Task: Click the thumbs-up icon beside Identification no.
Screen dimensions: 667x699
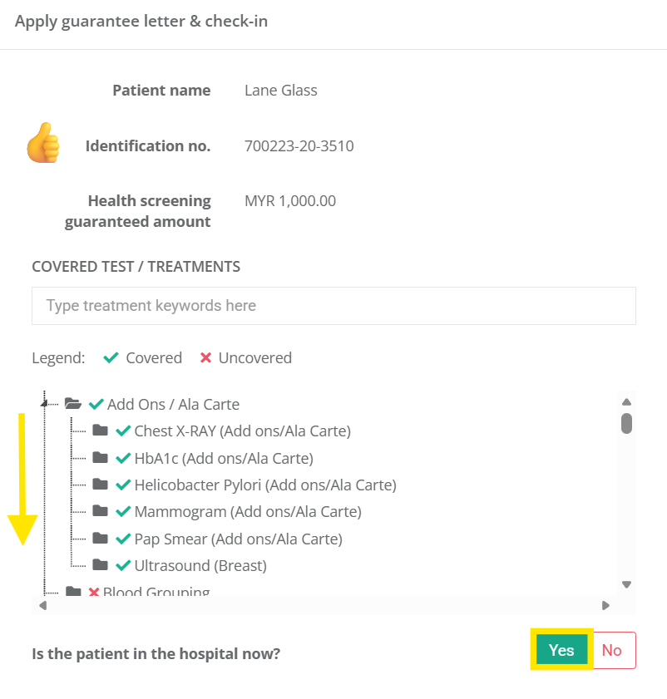Action: (x=42, y=142)
